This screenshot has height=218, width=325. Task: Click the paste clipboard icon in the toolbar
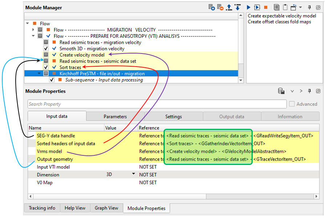tap(285, 7)
